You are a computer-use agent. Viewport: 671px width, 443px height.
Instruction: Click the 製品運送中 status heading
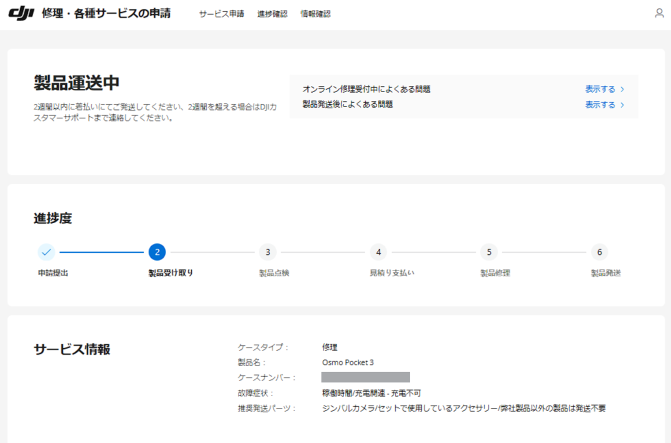tap(77, 83)
